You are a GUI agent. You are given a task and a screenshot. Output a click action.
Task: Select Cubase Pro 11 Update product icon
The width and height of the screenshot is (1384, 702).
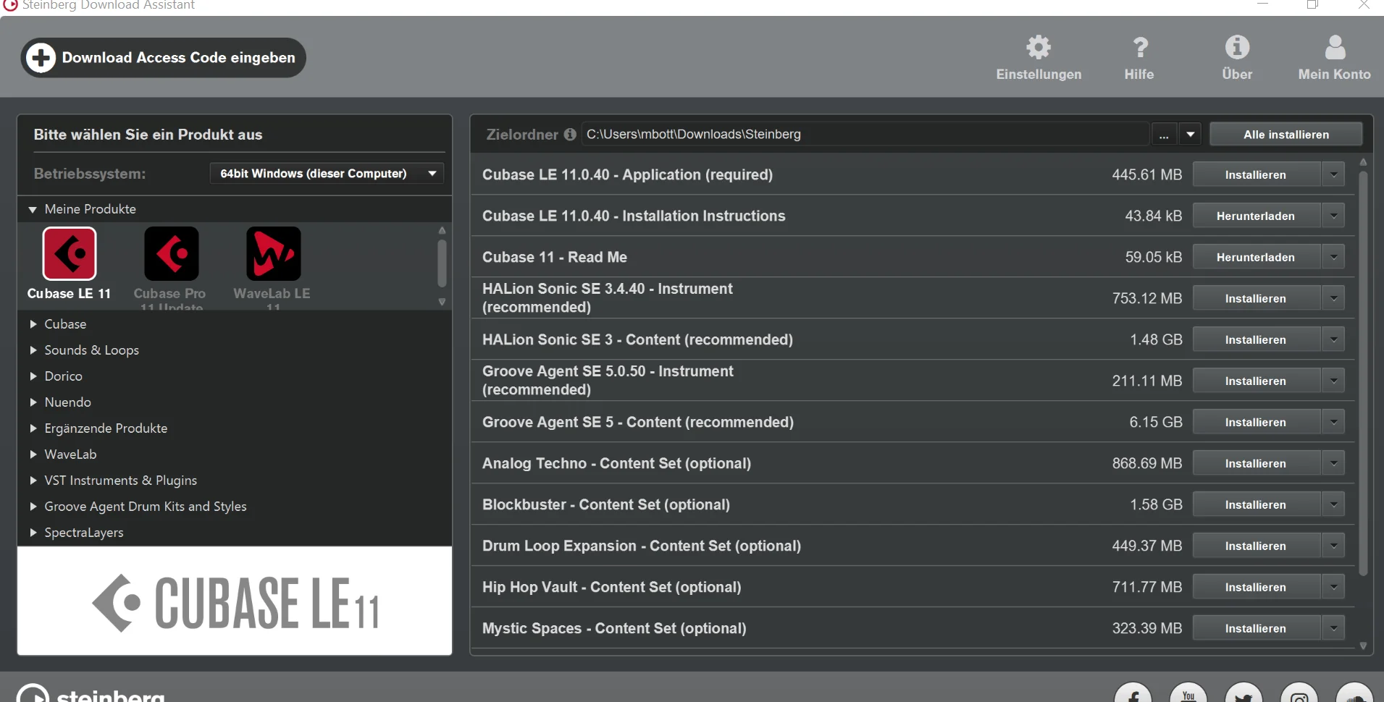pyautogui.click(x=172, y=253)
